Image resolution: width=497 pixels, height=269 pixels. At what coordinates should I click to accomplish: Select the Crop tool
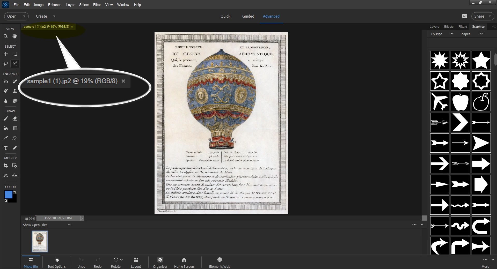[5, 166]
